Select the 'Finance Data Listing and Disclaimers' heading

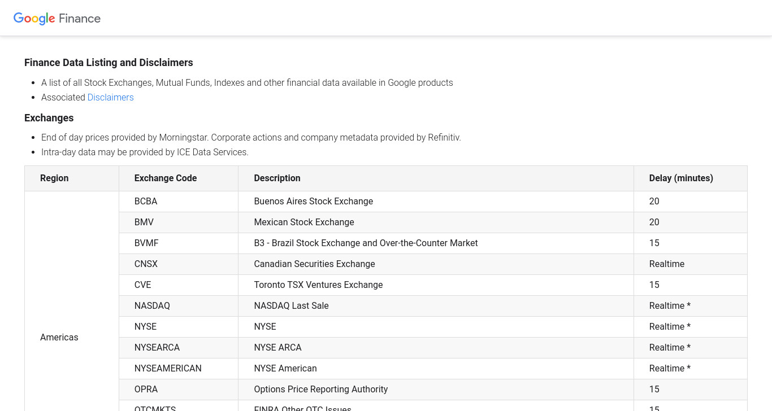(x=109, y=63)
